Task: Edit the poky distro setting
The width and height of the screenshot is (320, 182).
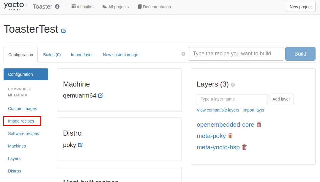Action: pyautogui.click(x=81, y=145)
